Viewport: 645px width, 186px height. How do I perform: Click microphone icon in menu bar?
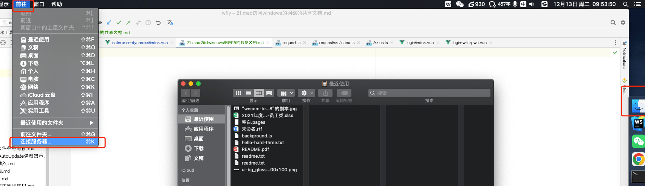515,4
